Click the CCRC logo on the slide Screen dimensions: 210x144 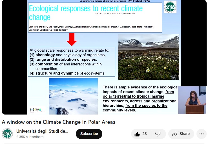[36, 110]
